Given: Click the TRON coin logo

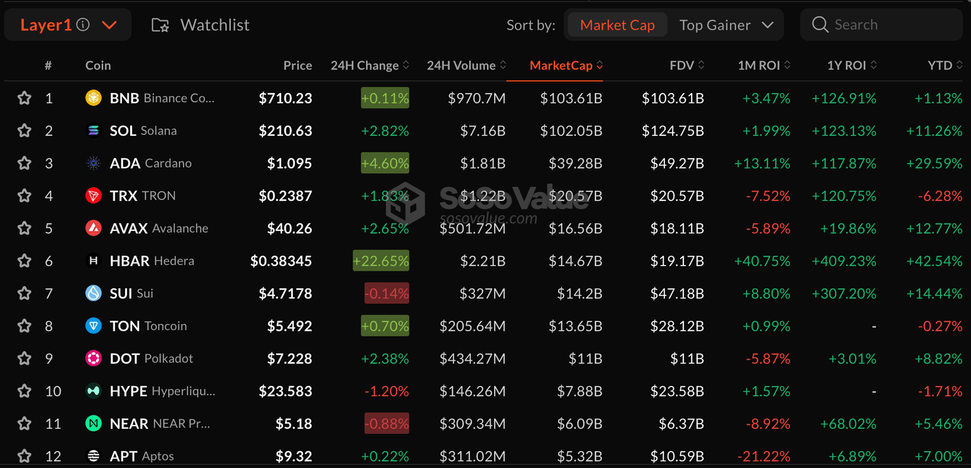Looking at the screenshot, I should coord(94,195).
